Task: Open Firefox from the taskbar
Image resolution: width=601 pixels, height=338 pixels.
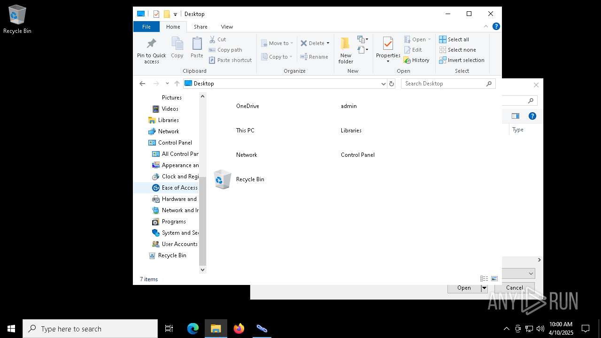Action: (239, 329)
